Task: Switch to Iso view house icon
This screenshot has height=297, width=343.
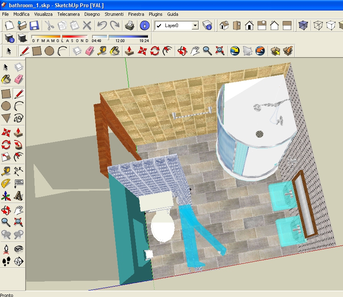Action: pos(224,25)
